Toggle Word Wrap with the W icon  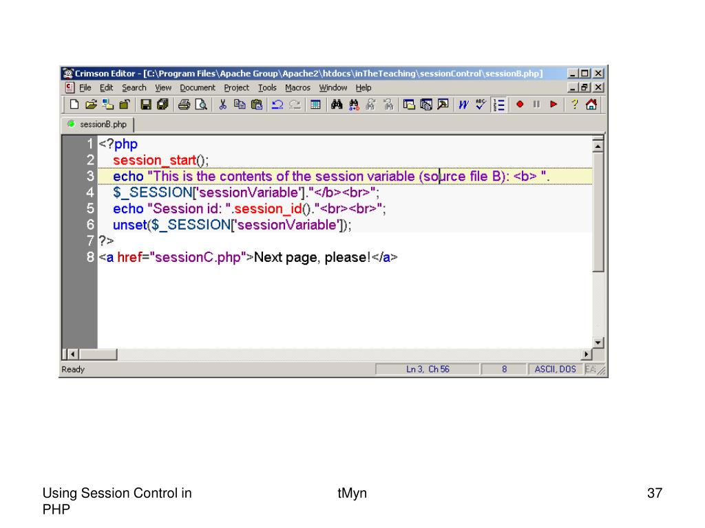pyautogui.click(x=464, y=105)
